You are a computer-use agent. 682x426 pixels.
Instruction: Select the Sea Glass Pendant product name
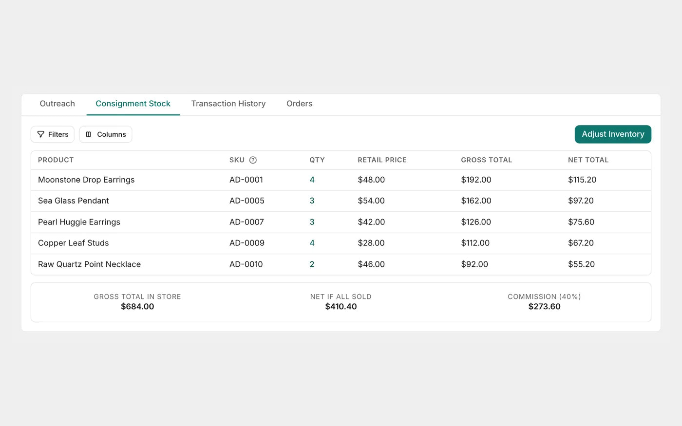(x=74, y=201)
